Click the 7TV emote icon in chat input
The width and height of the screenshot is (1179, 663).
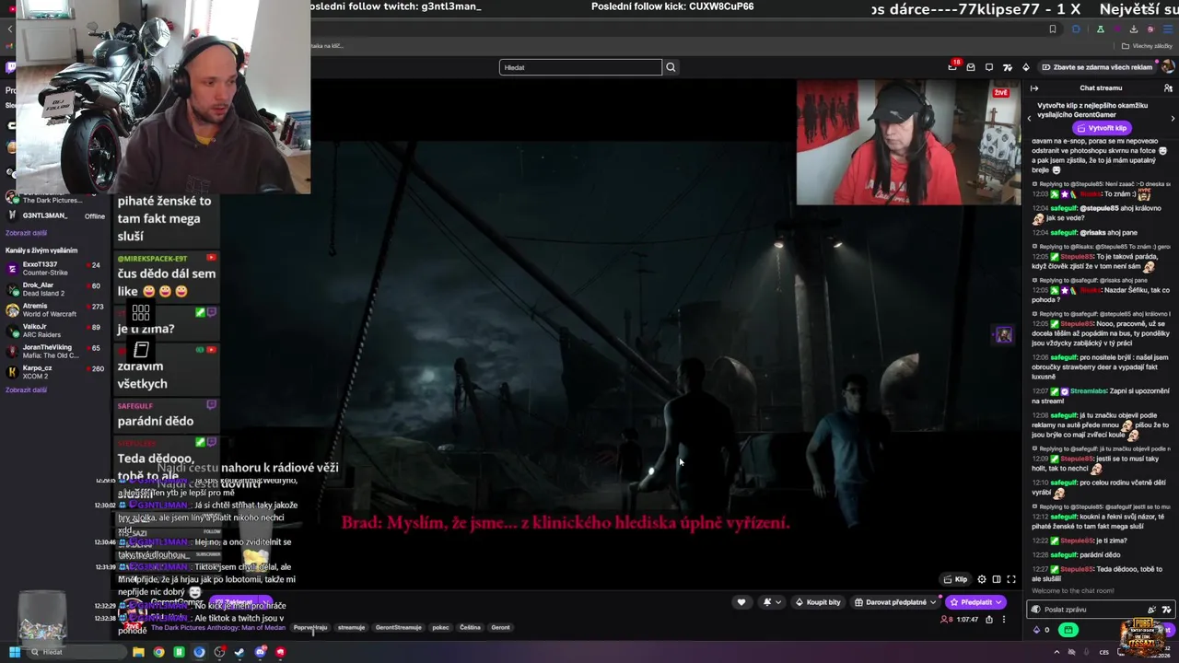pyautogui.click(x=1167, y=610)
